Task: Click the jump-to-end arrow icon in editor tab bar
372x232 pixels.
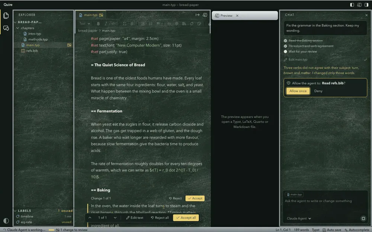Action: pos(198,15)
